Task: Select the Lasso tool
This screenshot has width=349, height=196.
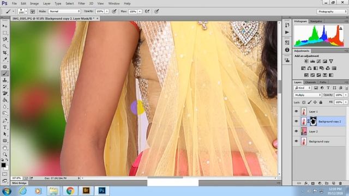Action: click(5, 40)
